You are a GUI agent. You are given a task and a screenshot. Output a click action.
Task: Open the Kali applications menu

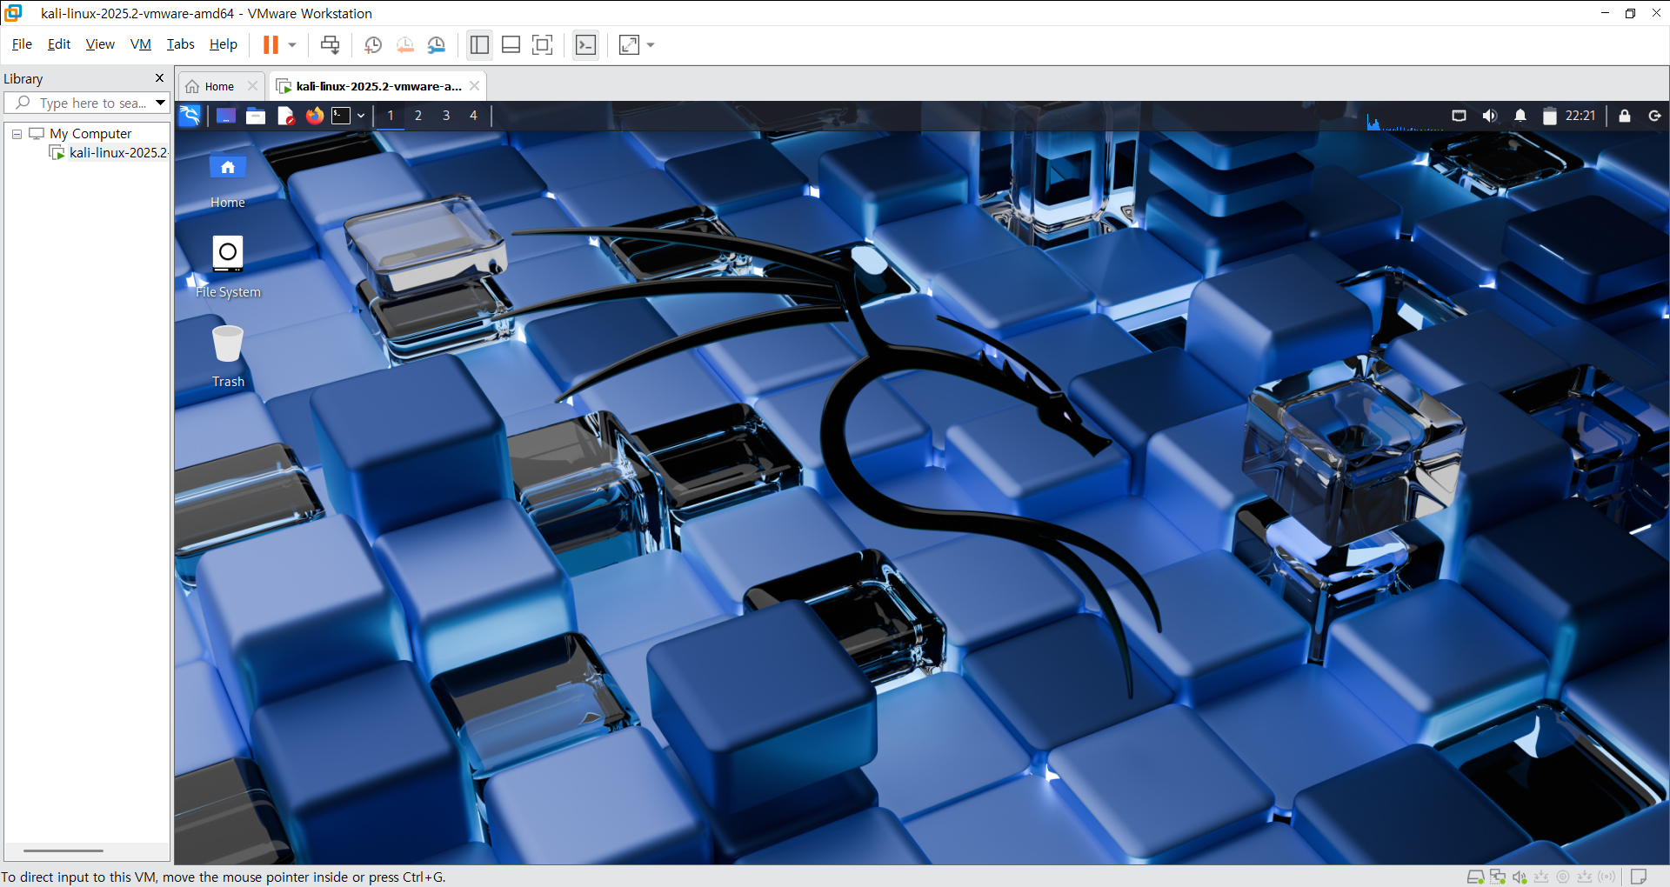point(190,116)
